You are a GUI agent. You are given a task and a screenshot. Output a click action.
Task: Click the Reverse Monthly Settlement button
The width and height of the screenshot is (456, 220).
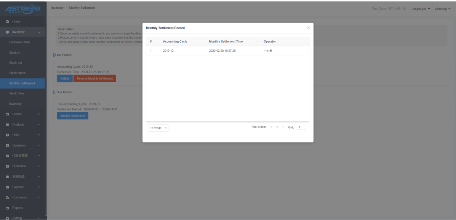pos(94,78)
